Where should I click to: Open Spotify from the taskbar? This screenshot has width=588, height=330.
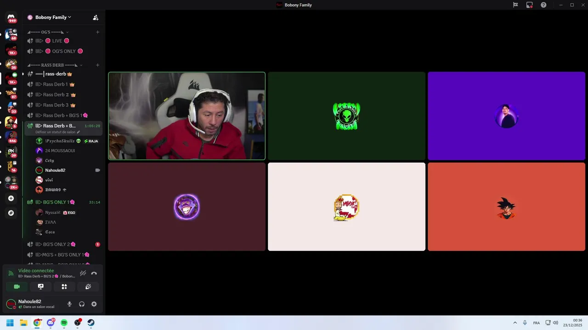[x=64, y=323]
